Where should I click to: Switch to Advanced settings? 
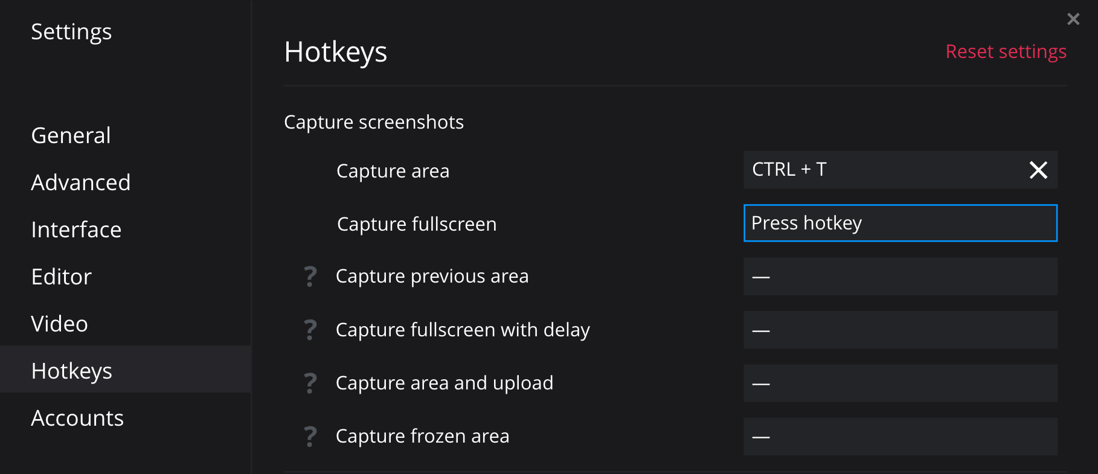pos(81,182)
